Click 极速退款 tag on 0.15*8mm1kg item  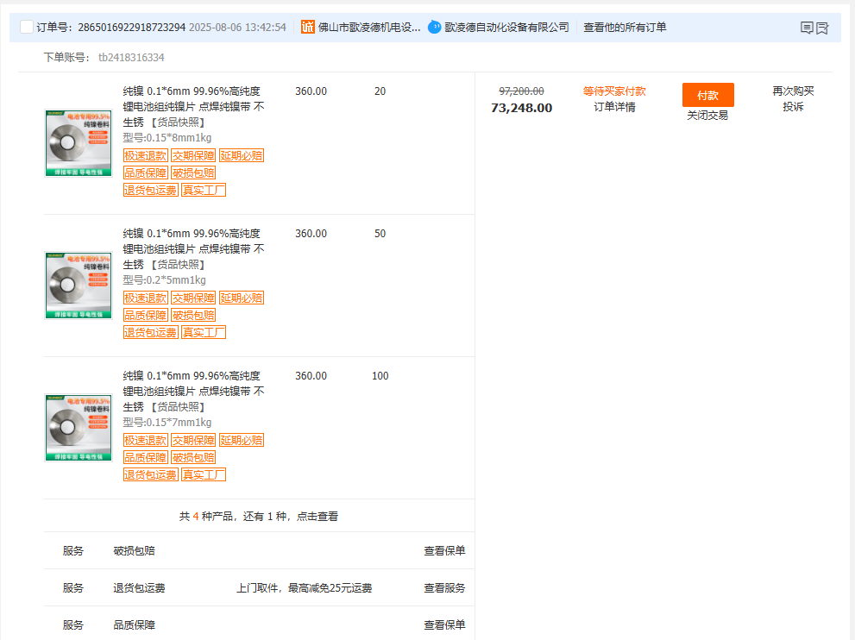[x=145, y=155]
